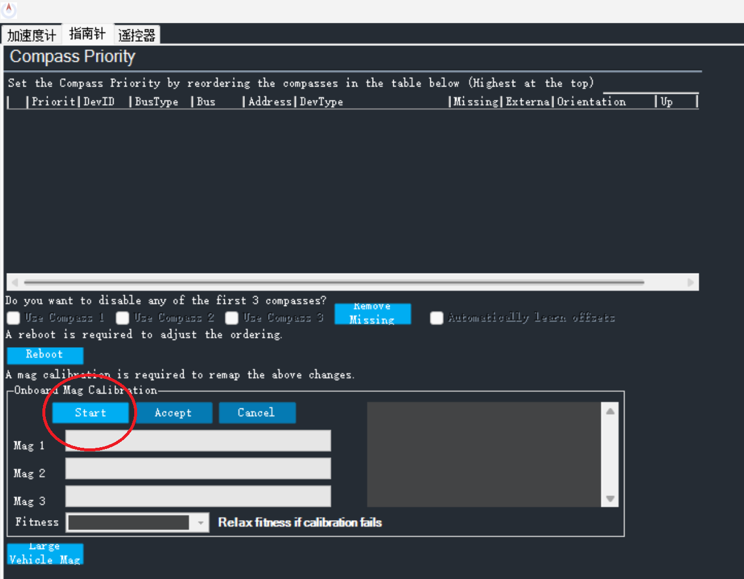Open the 指南针 tab
The width and height of the screenshot is (744, 579).
click(87, 34)
